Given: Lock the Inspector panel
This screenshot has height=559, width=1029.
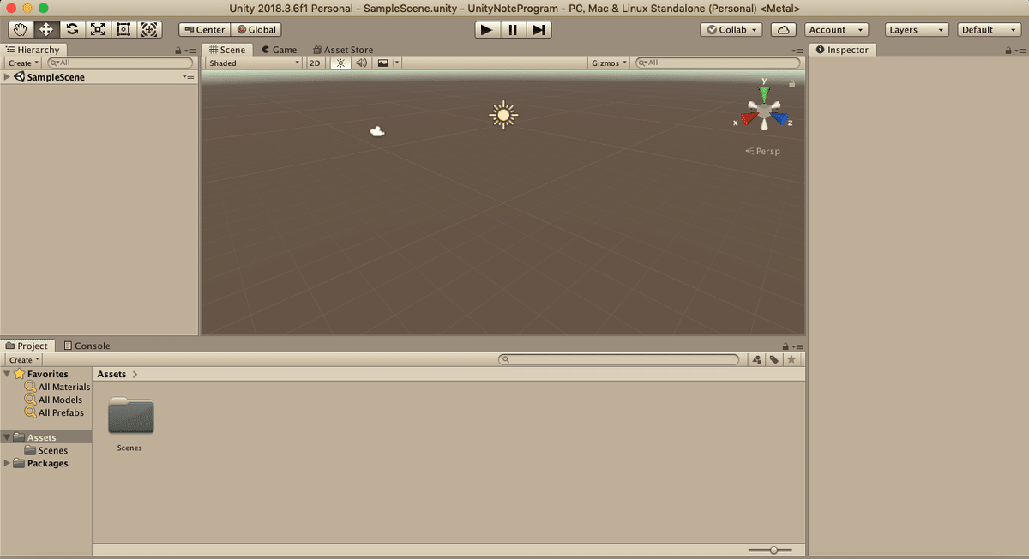Looking at the screenshot, I should (x=1009, y=51).
